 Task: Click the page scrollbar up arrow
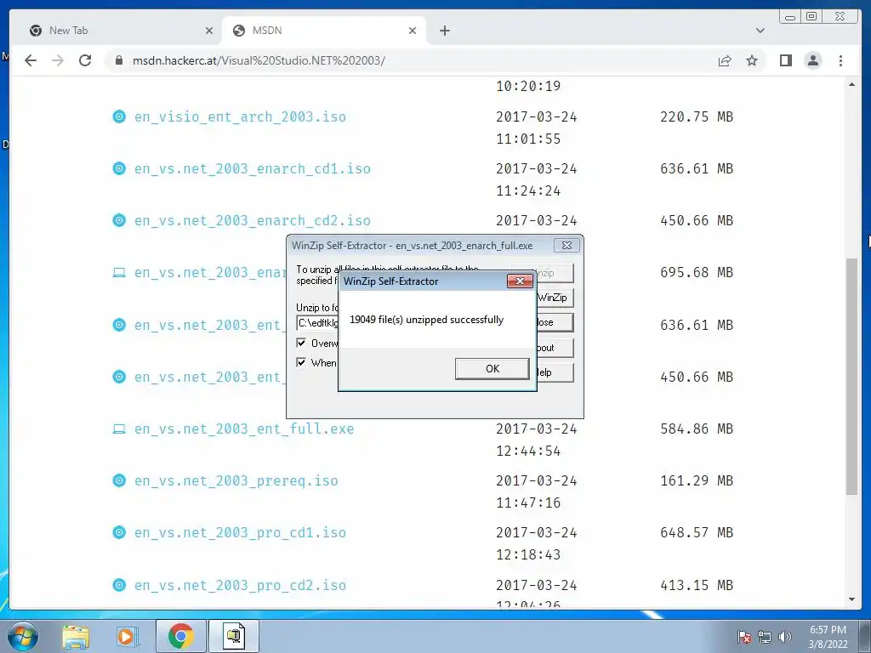(851, 84)
